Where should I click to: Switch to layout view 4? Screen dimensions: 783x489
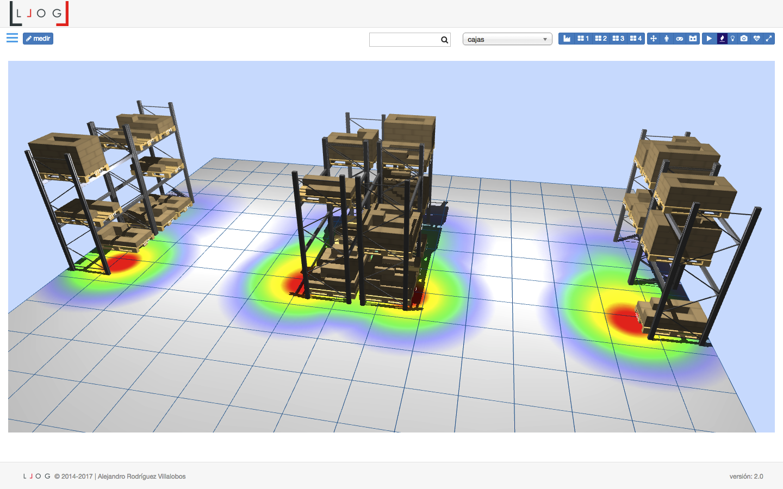coord(636,39)
